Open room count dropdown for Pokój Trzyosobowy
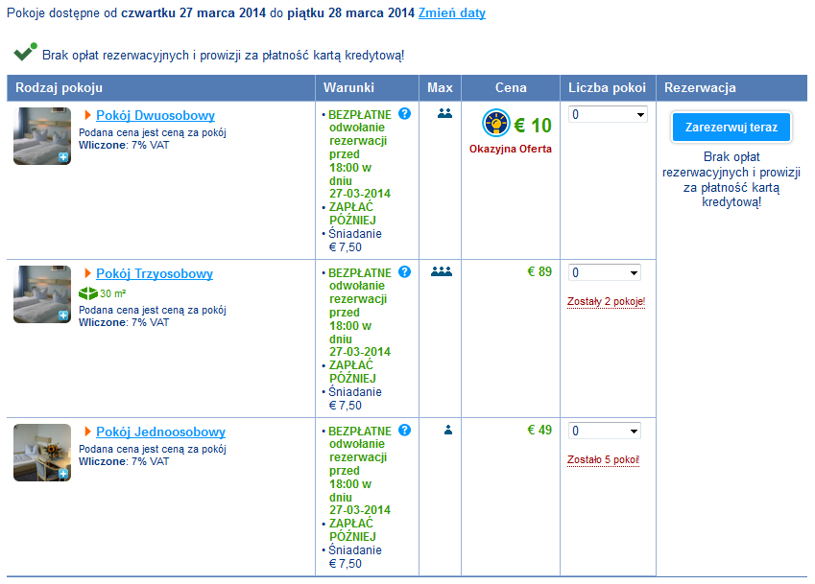Image resolution: width=815 pixels, height=584 pixels. click(605, 272)
